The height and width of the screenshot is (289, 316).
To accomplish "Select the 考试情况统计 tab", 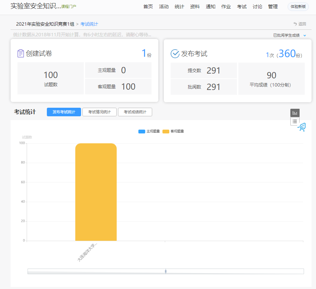I will click(x=100, y=112).
